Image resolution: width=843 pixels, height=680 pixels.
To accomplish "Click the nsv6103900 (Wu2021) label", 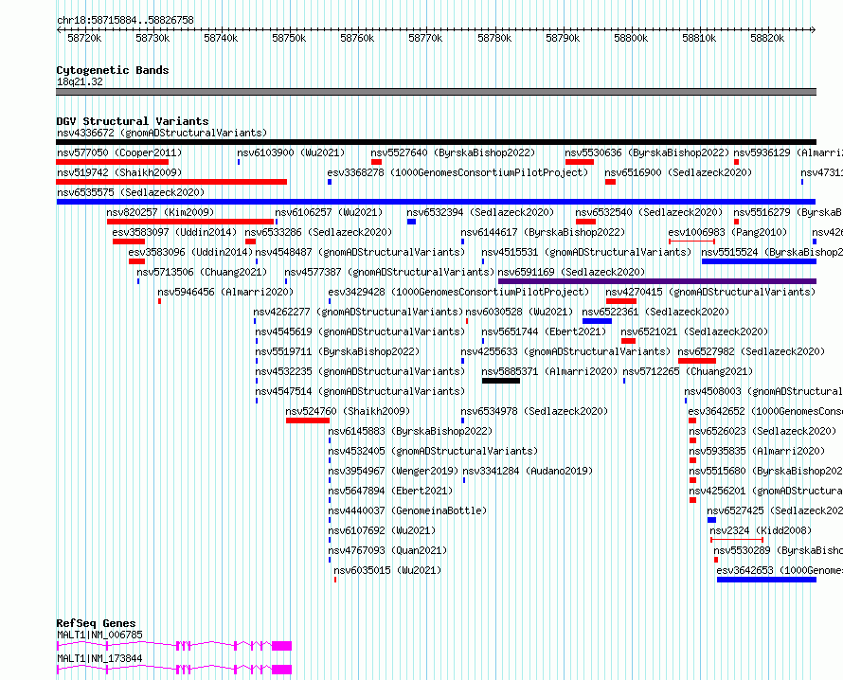I will (292, 152).
